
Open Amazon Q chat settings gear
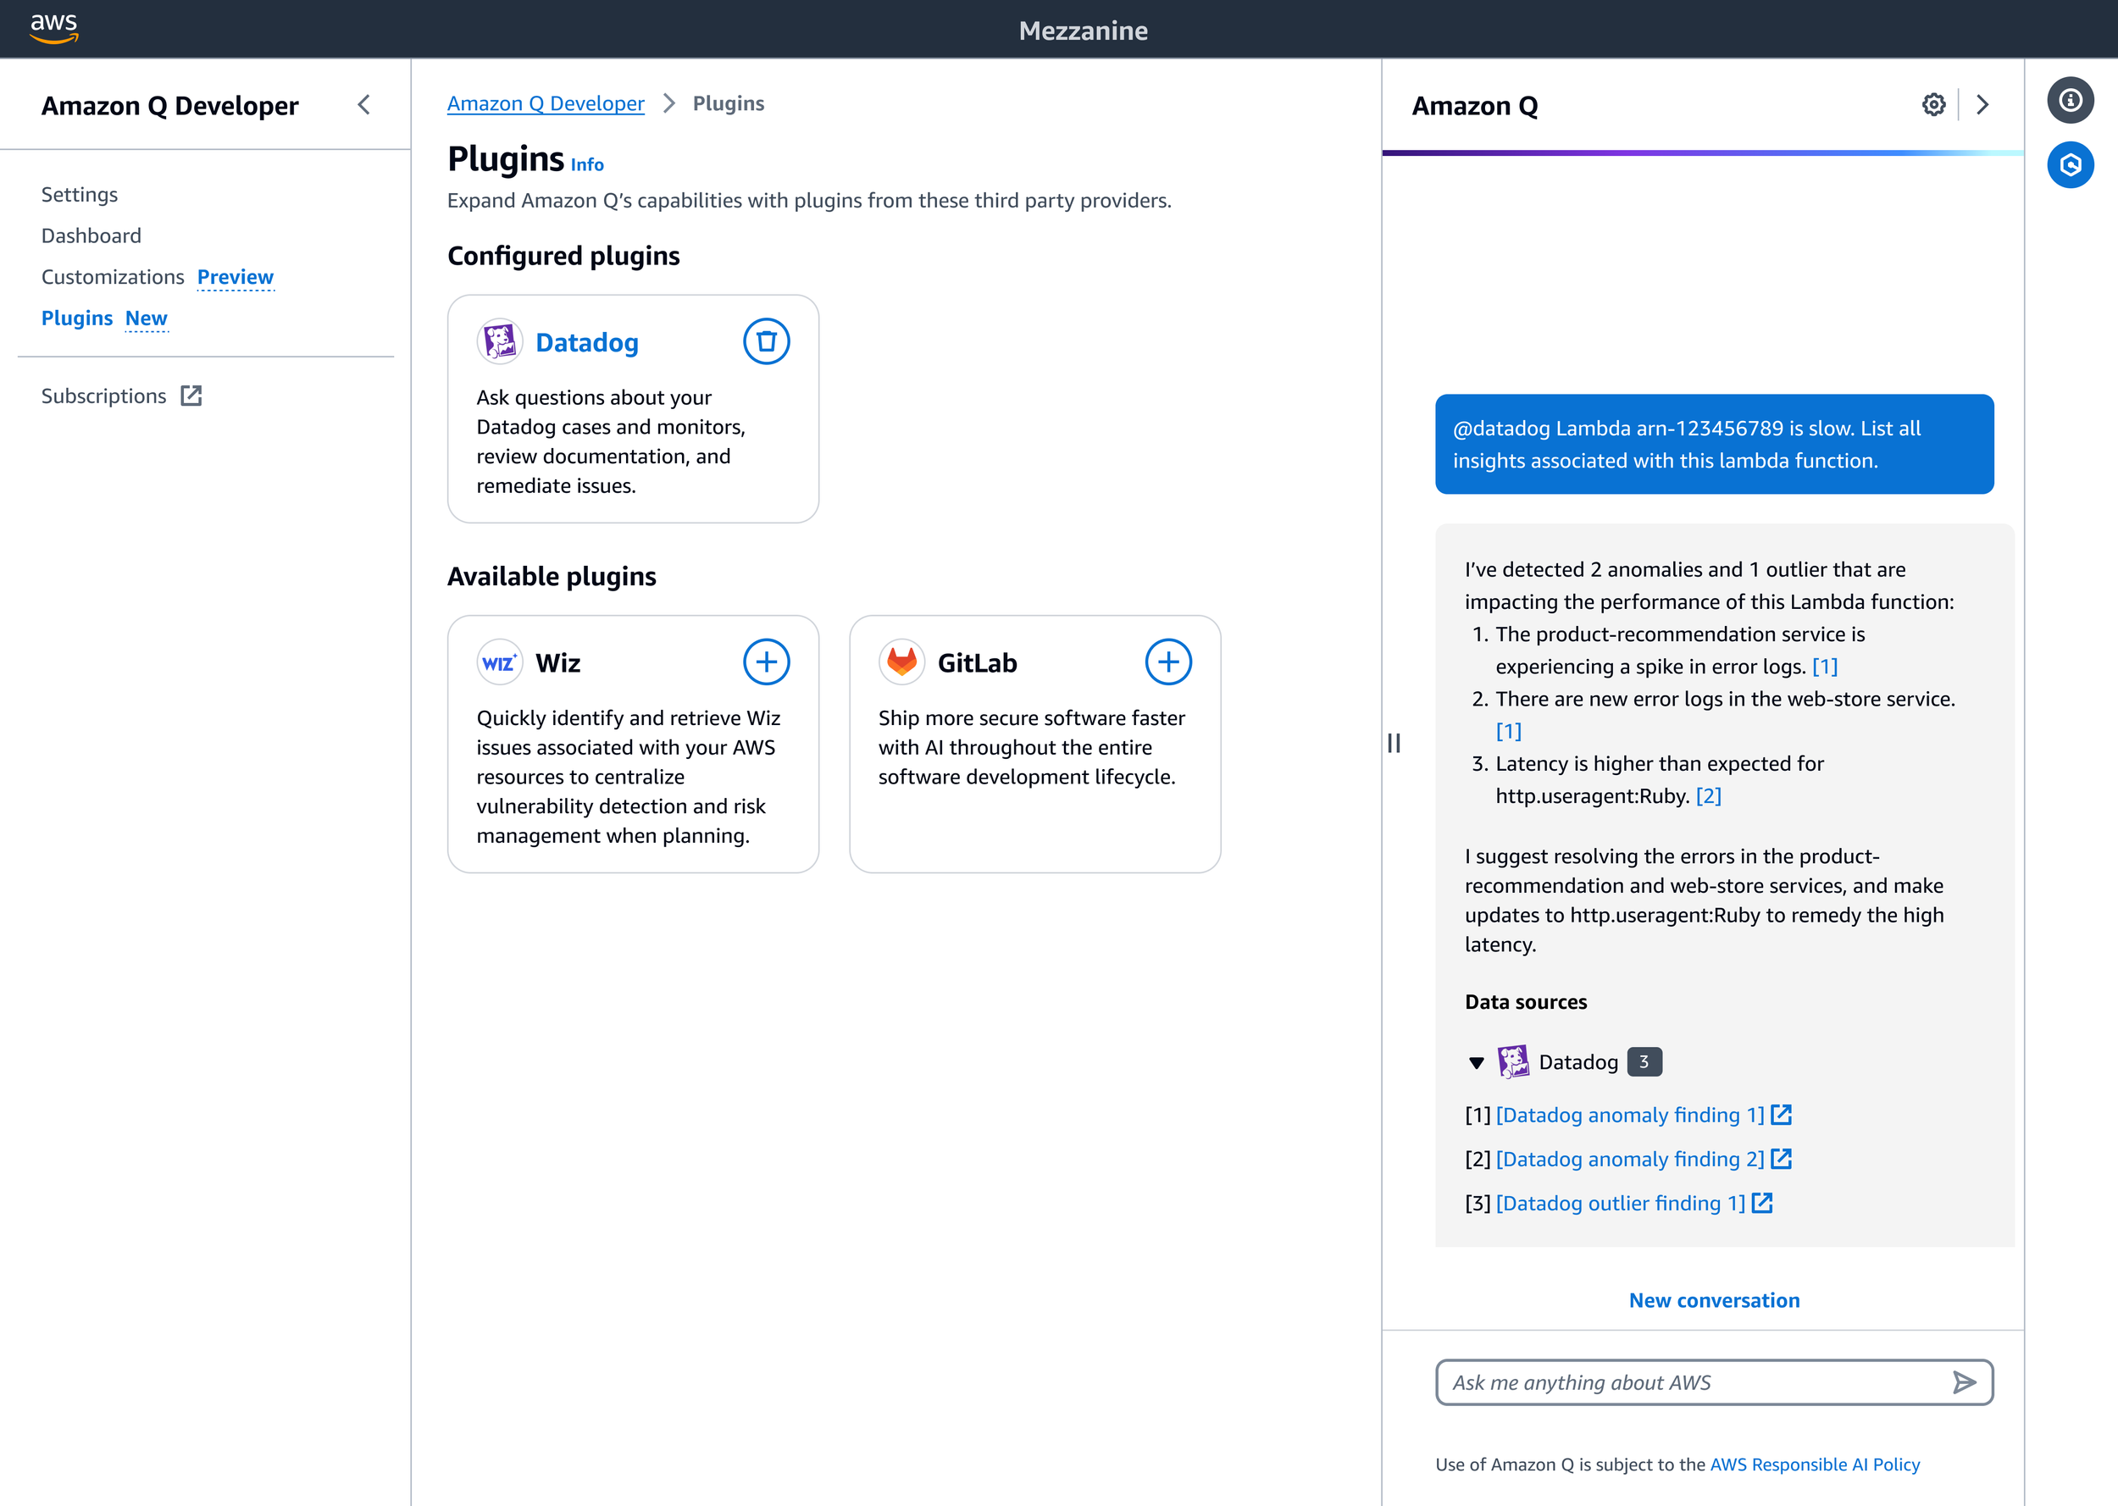(1933, 105)
